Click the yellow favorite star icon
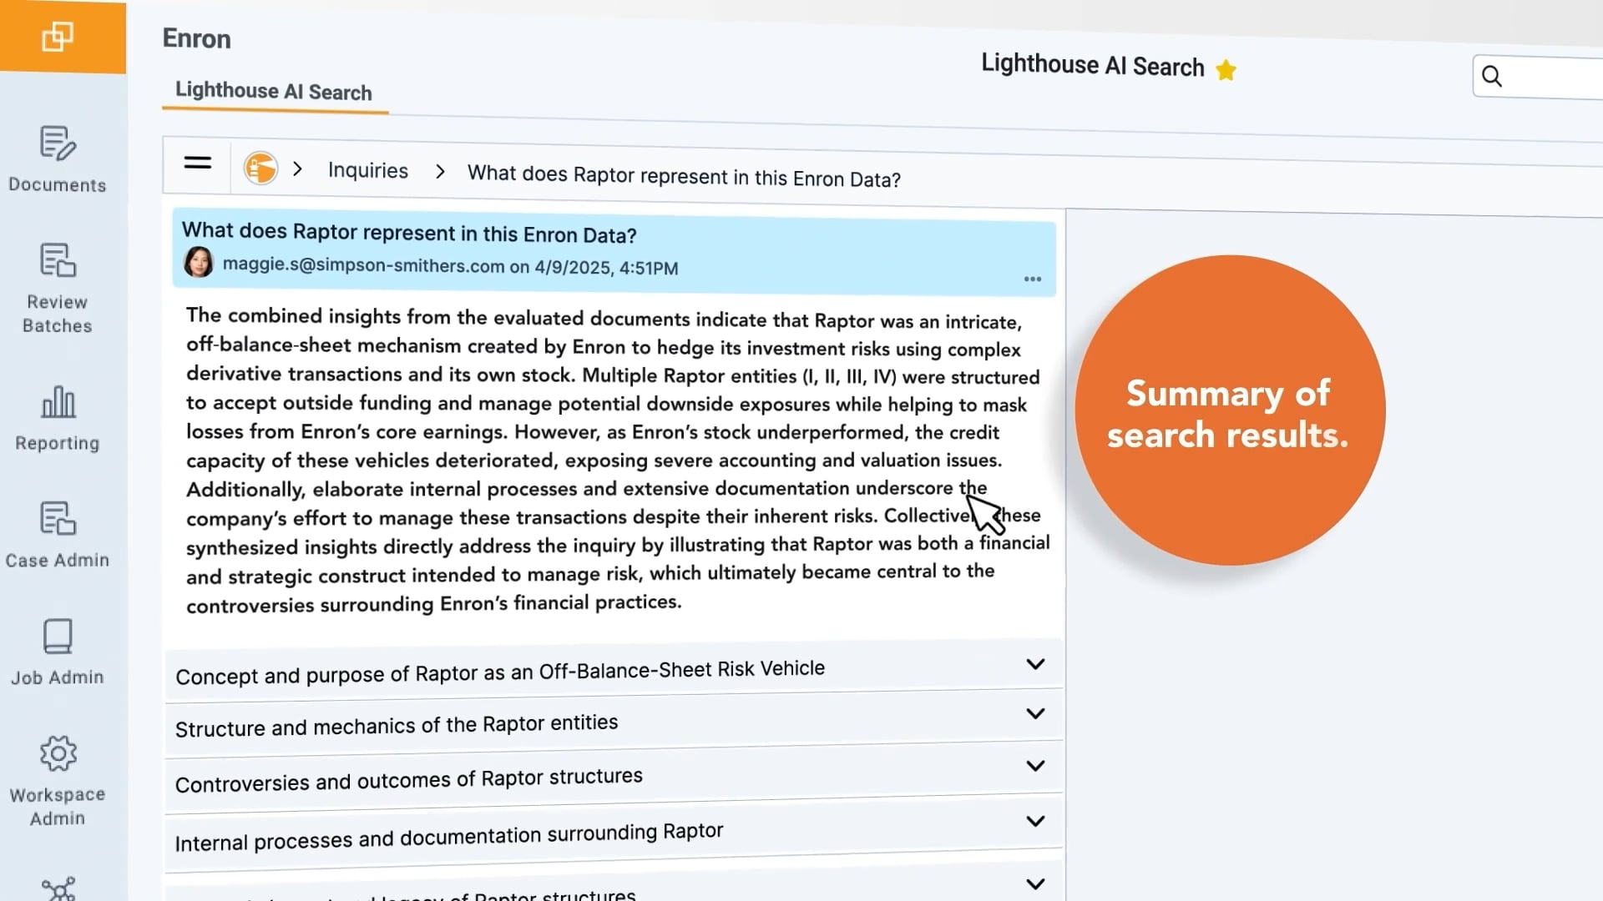The height and width of the screenshot is (901, 1603). (x=1226, y=70)
